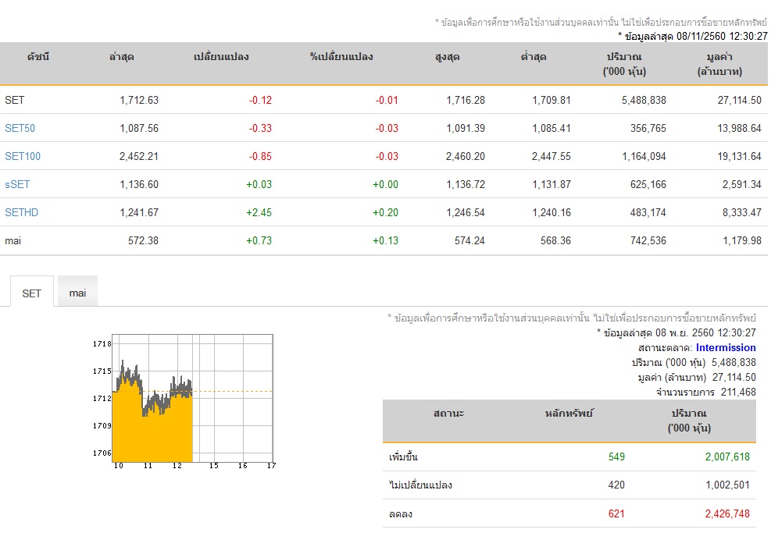Open the SET50 index link
This screenshot has width=771, height=540.
click(20, 128)
